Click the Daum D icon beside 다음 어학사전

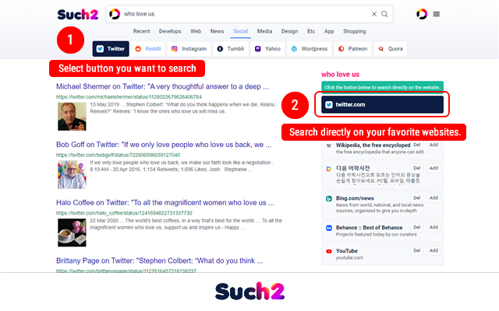coord(329,169)
